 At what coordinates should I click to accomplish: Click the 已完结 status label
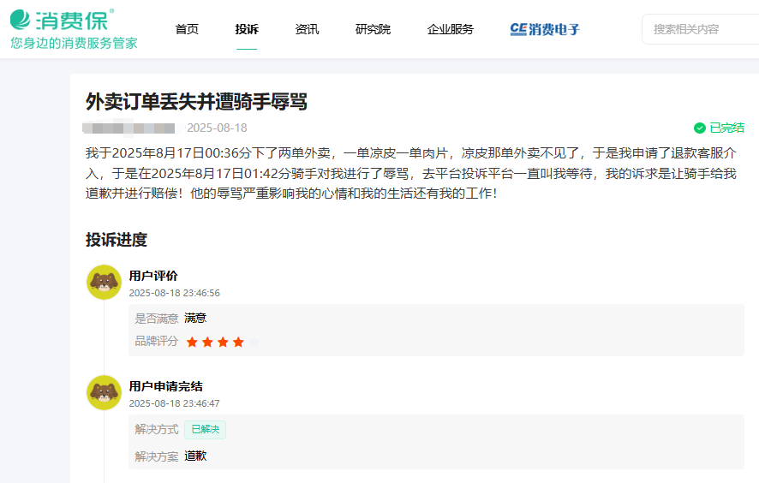(726, 128)
